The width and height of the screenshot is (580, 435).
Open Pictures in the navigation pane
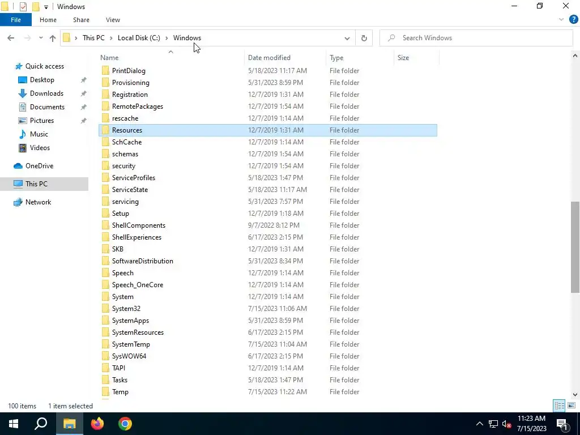[x=42, y=121]
